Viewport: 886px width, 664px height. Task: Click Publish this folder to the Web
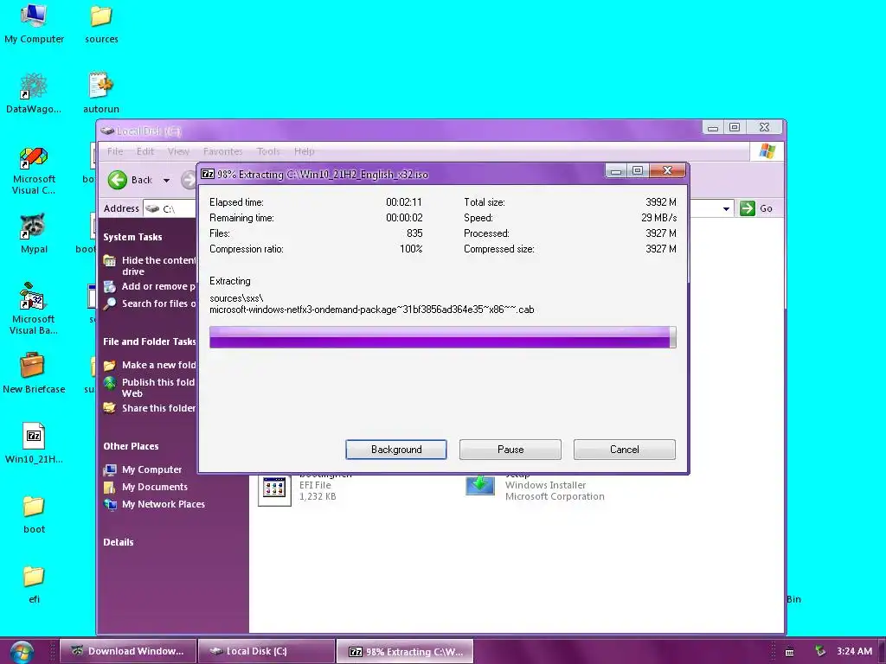click(x=150, y=388)
